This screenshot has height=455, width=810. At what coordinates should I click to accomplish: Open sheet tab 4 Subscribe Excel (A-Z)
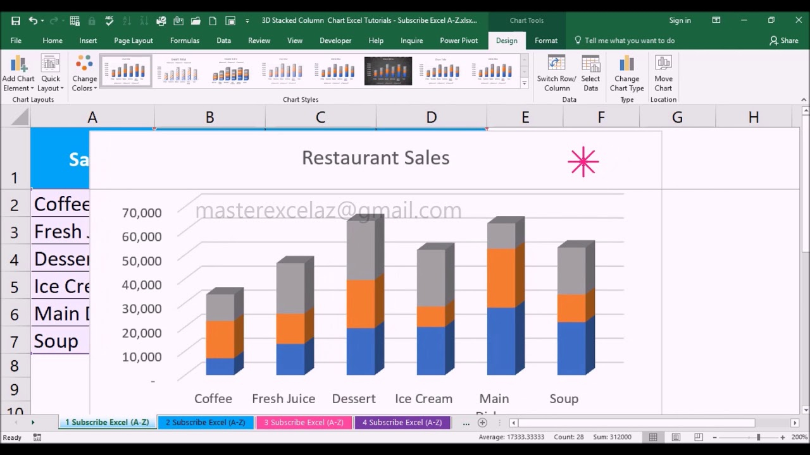(x=402, y=422)
